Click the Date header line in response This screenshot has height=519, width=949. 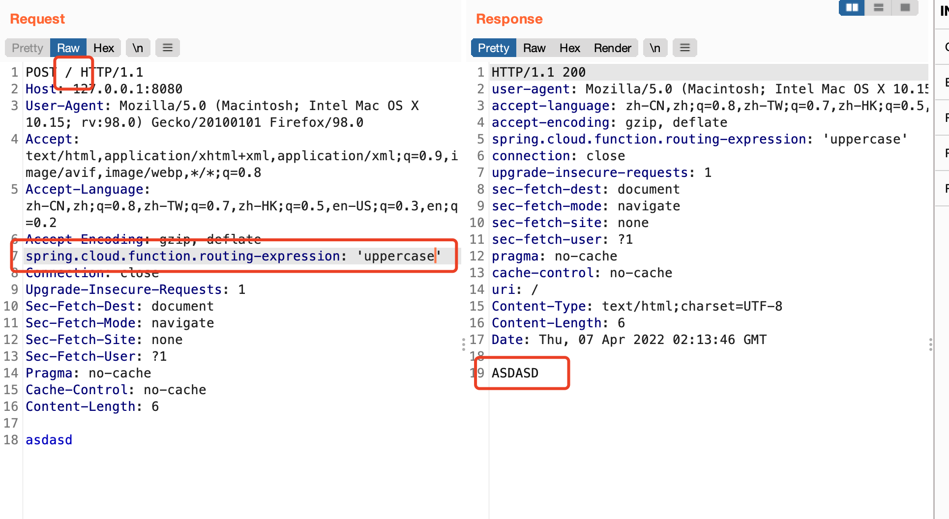(x=629, y=340)
